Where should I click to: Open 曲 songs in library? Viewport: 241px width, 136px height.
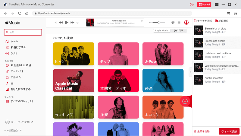10,84
